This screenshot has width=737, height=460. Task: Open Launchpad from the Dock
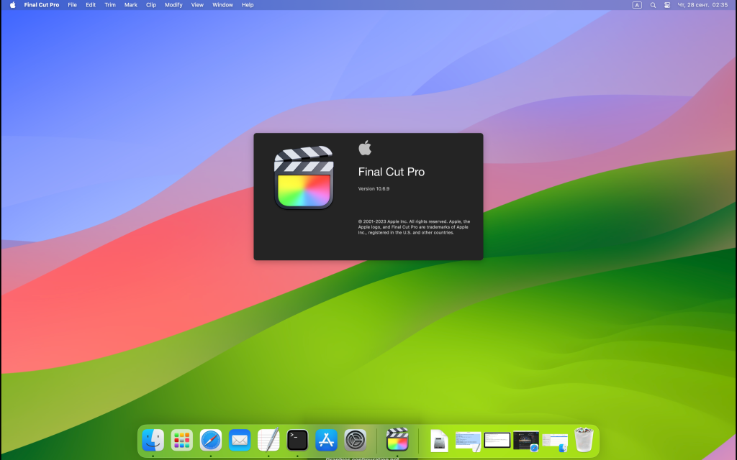pos(182,441)
